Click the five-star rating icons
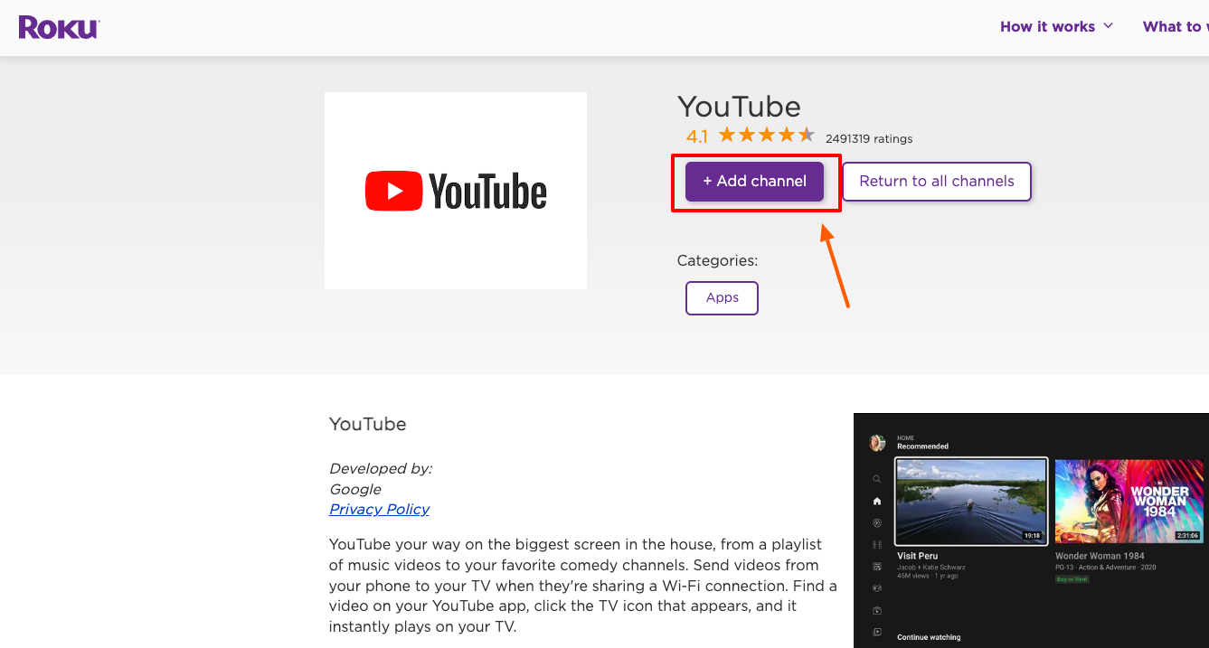 pos(767,136)
